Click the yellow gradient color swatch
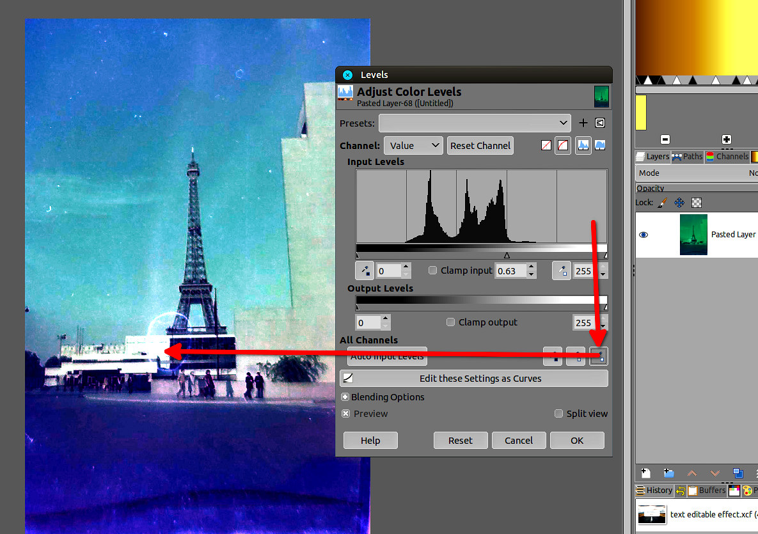Image resolution: width=758 pixels, height=534 pixels. 641,112
